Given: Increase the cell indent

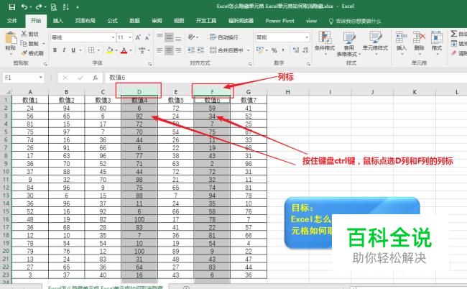Looking at the screenshot, I should point(200,50).
